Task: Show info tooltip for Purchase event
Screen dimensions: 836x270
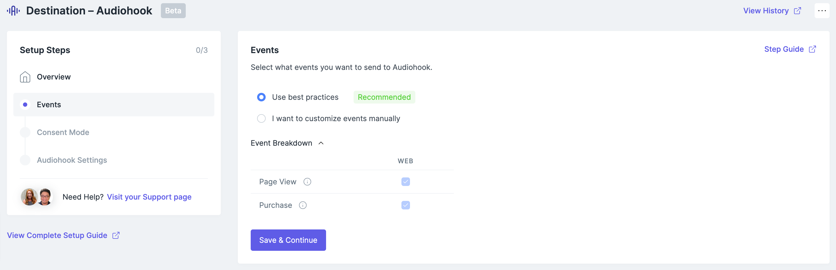Action: 303,205
